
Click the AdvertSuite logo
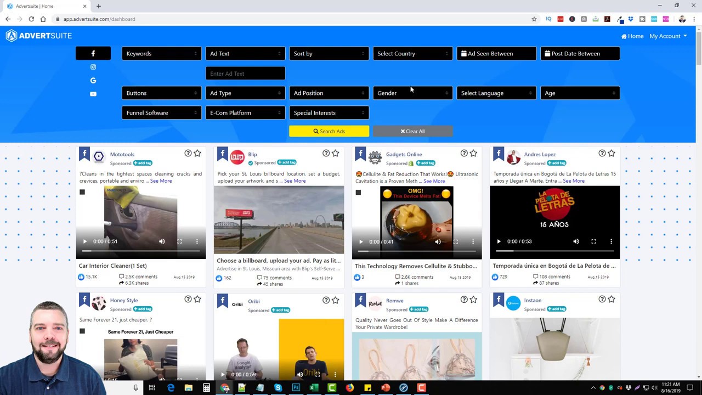pyautogui.click(x=38, y=36)
